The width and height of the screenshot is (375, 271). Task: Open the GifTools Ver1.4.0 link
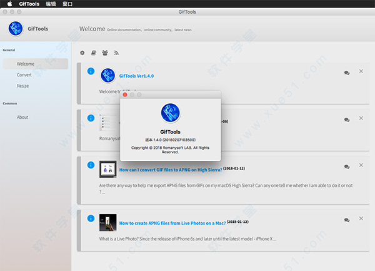pyautogui.click(x=136, y=76)
